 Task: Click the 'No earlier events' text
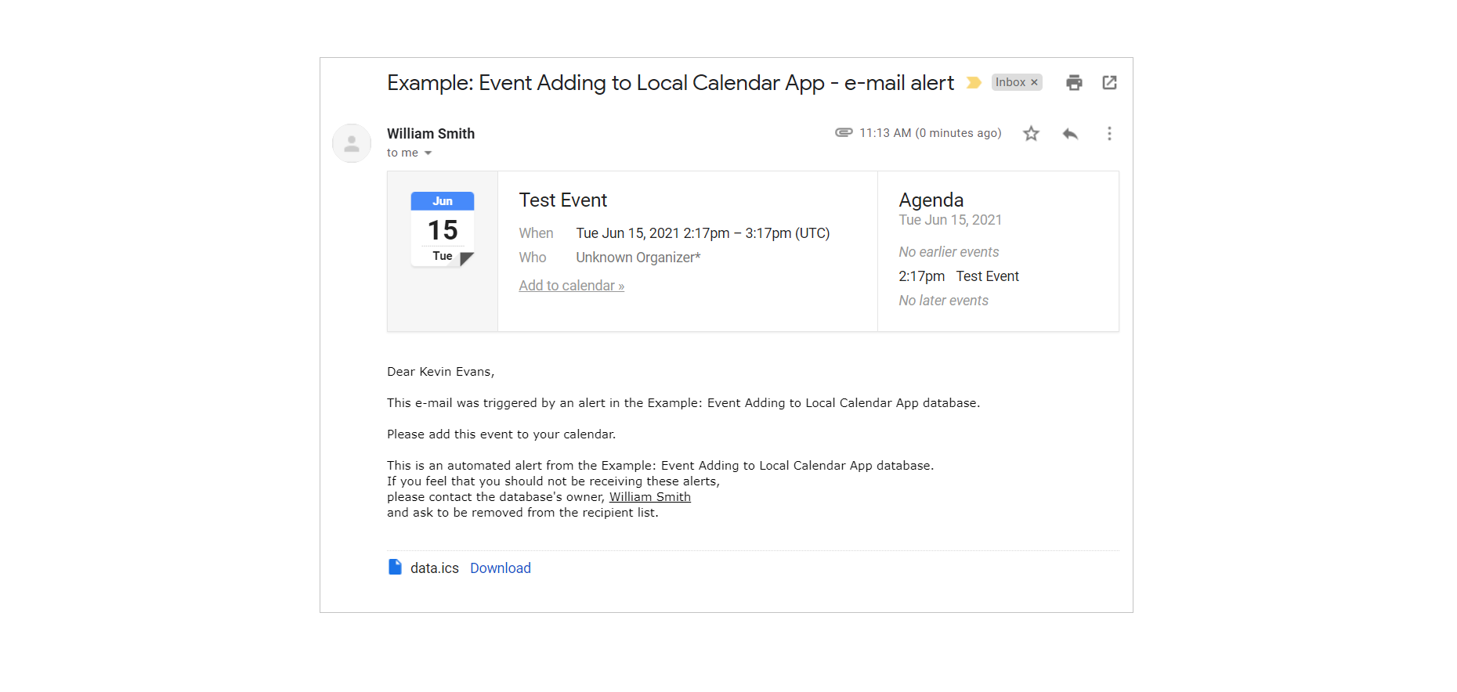pyautogui.click(x=949, y=252)
